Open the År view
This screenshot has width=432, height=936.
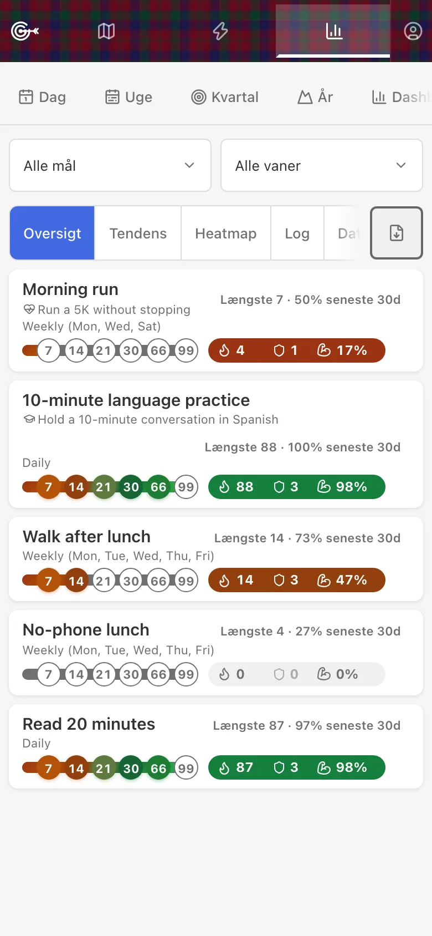pos(315,97)
